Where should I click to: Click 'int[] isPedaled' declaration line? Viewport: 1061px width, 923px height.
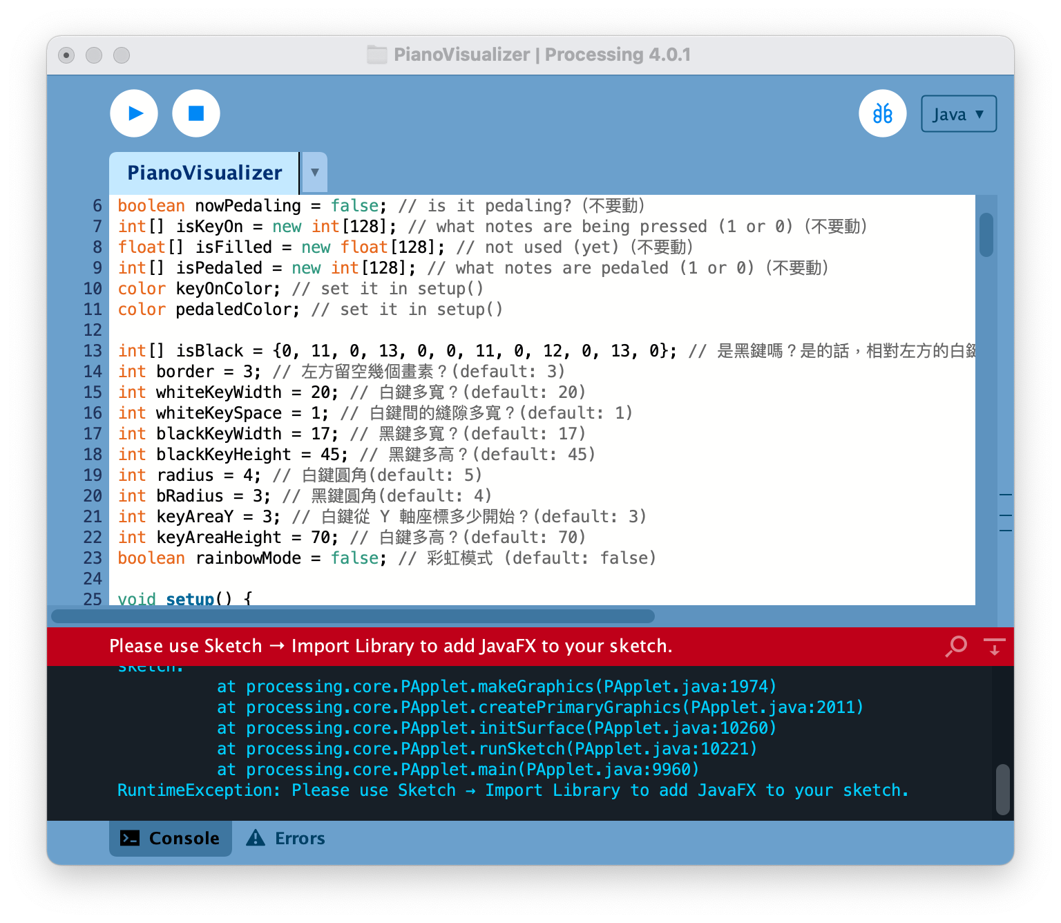[x=473, y=268]
